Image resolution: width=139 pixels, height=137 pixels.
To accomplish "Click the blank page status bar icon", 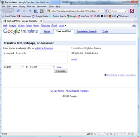I will click(x=100, y=134).
